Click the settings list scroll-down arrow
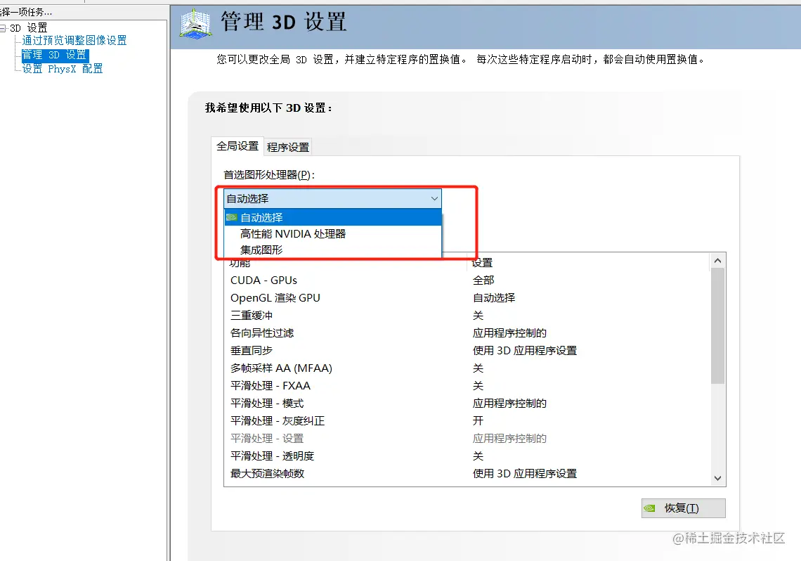The height and width of the screenshot is (561, 801). (x=717, y=478)
